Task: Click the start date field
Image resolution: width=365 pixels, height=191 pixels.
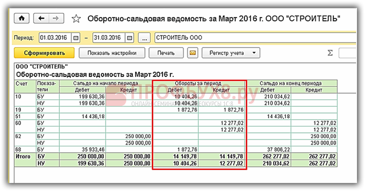Action: tap(55, 38)
